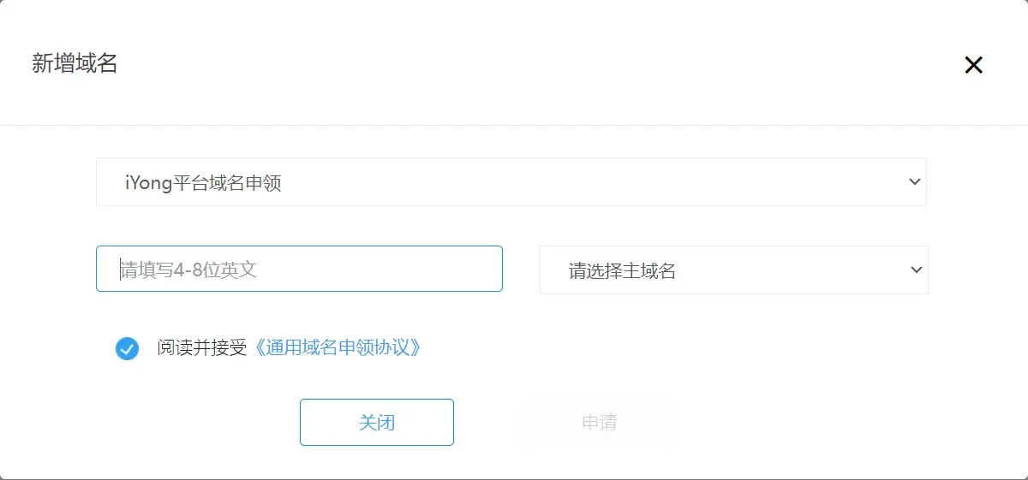The height and width of the screenshot is (480, 1028).
Task: Uncheck the blue agreement checkbox
Action: 127,348
